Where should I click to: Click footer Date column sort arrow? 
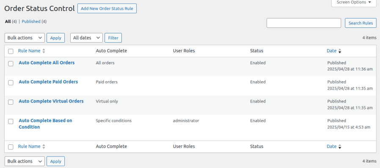340,146
